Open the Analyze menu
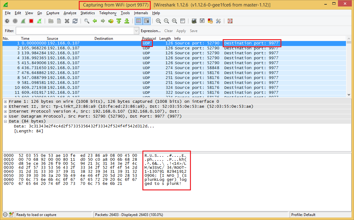This screenshot has height=220, width=354. click(x=70, y=13)
